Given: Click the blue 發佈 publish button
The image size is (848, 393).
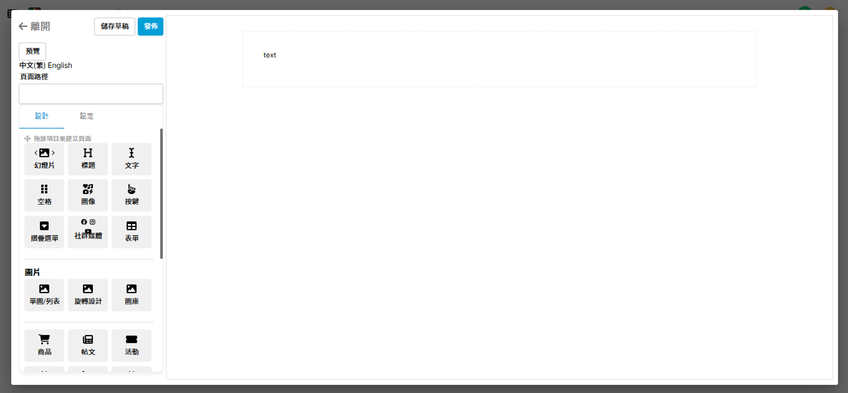Looking at the screenshot, I should tap(151, 26).
